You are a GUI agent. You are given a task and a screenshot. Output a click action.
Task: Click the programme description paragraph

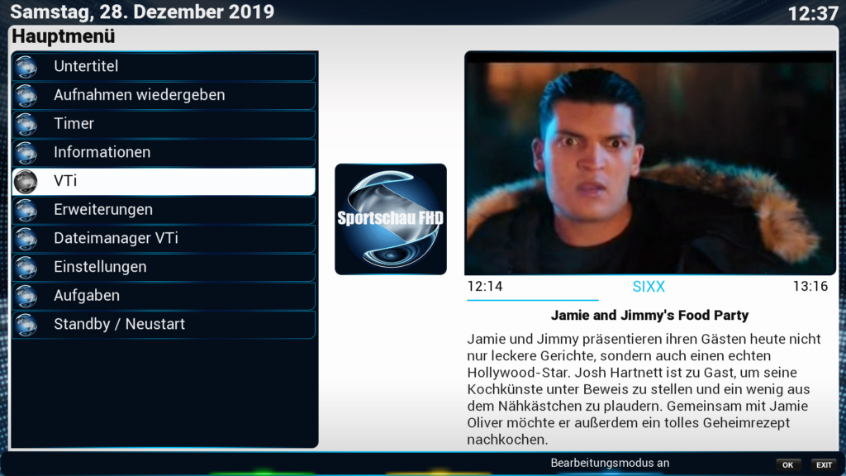pyautogui.click(x=644, y=389)
